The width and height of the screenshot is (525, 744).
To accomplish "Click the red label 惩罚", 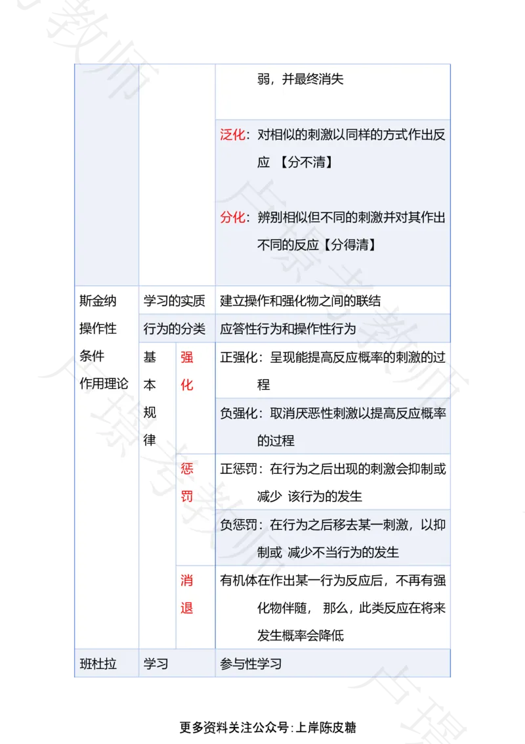I will (186, 482).
